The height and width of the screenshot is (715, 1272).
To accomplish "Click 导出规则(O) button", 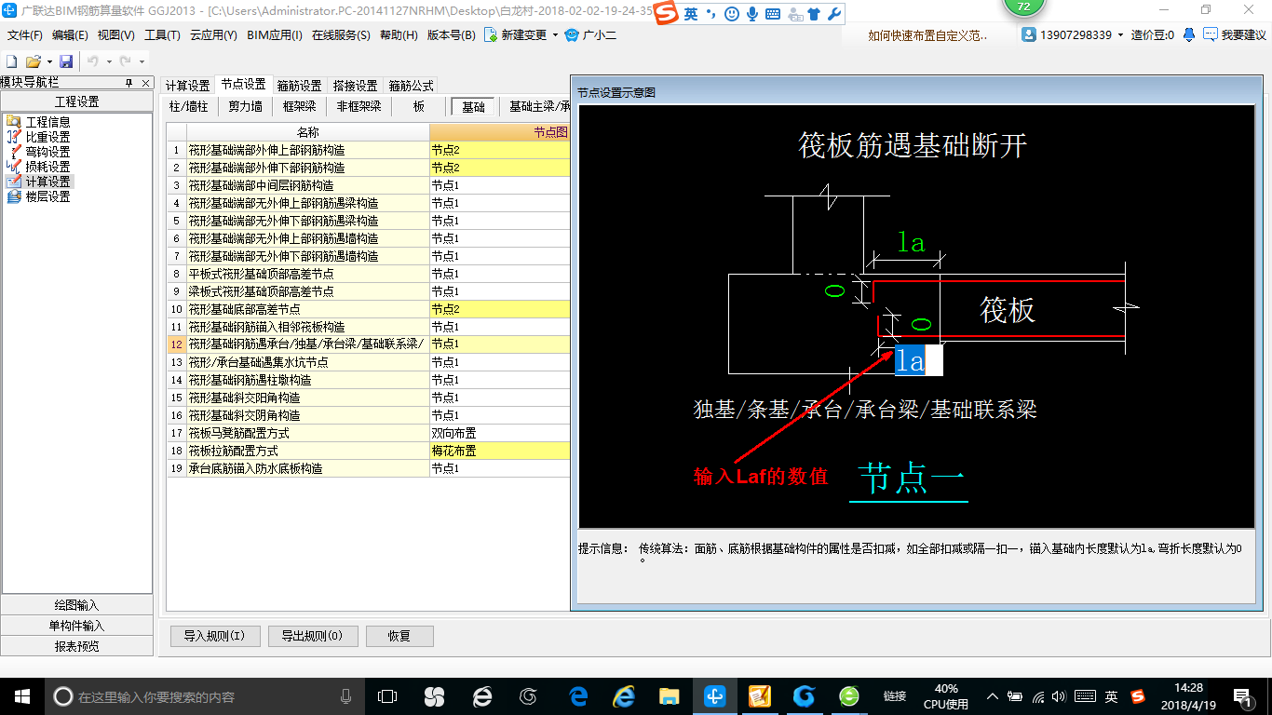I will [312, 636].
